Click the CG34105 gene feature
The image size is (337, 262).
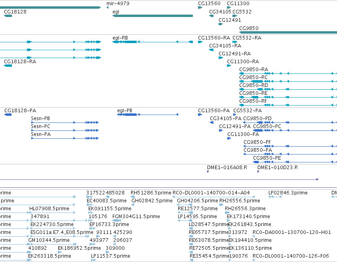click(211, 16)
